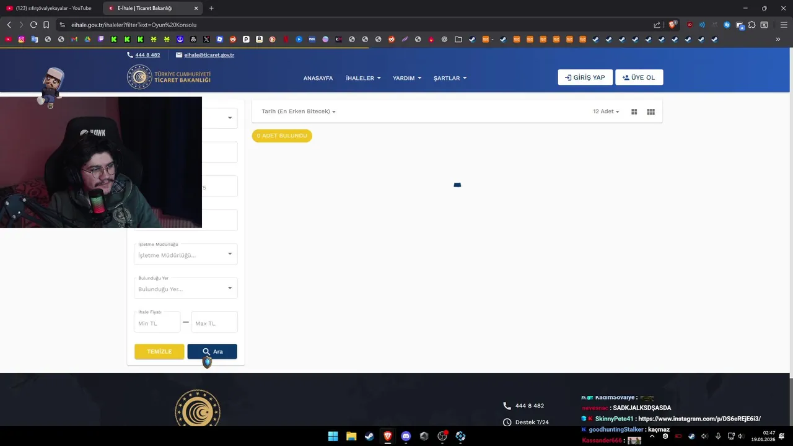Click the GİRİŞ YAP button

[585, 77]
